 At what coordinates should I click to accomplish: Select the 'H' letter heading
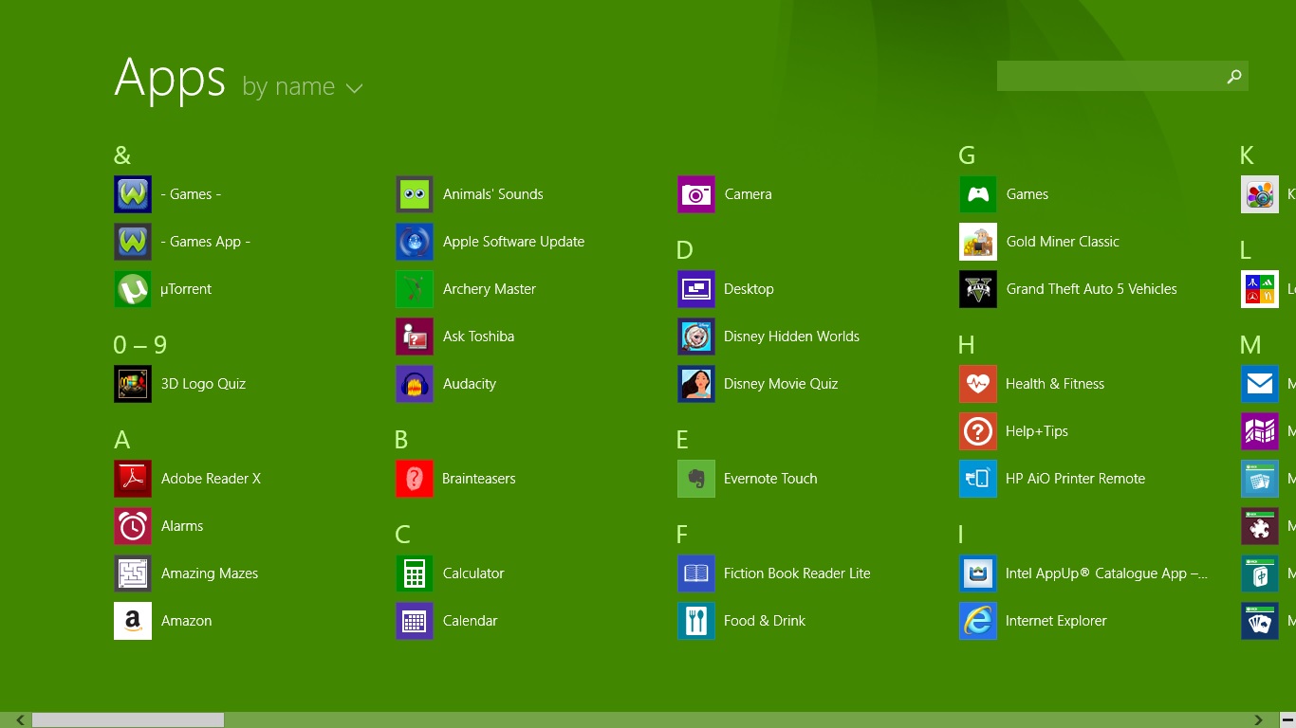[x=967, y=345]
